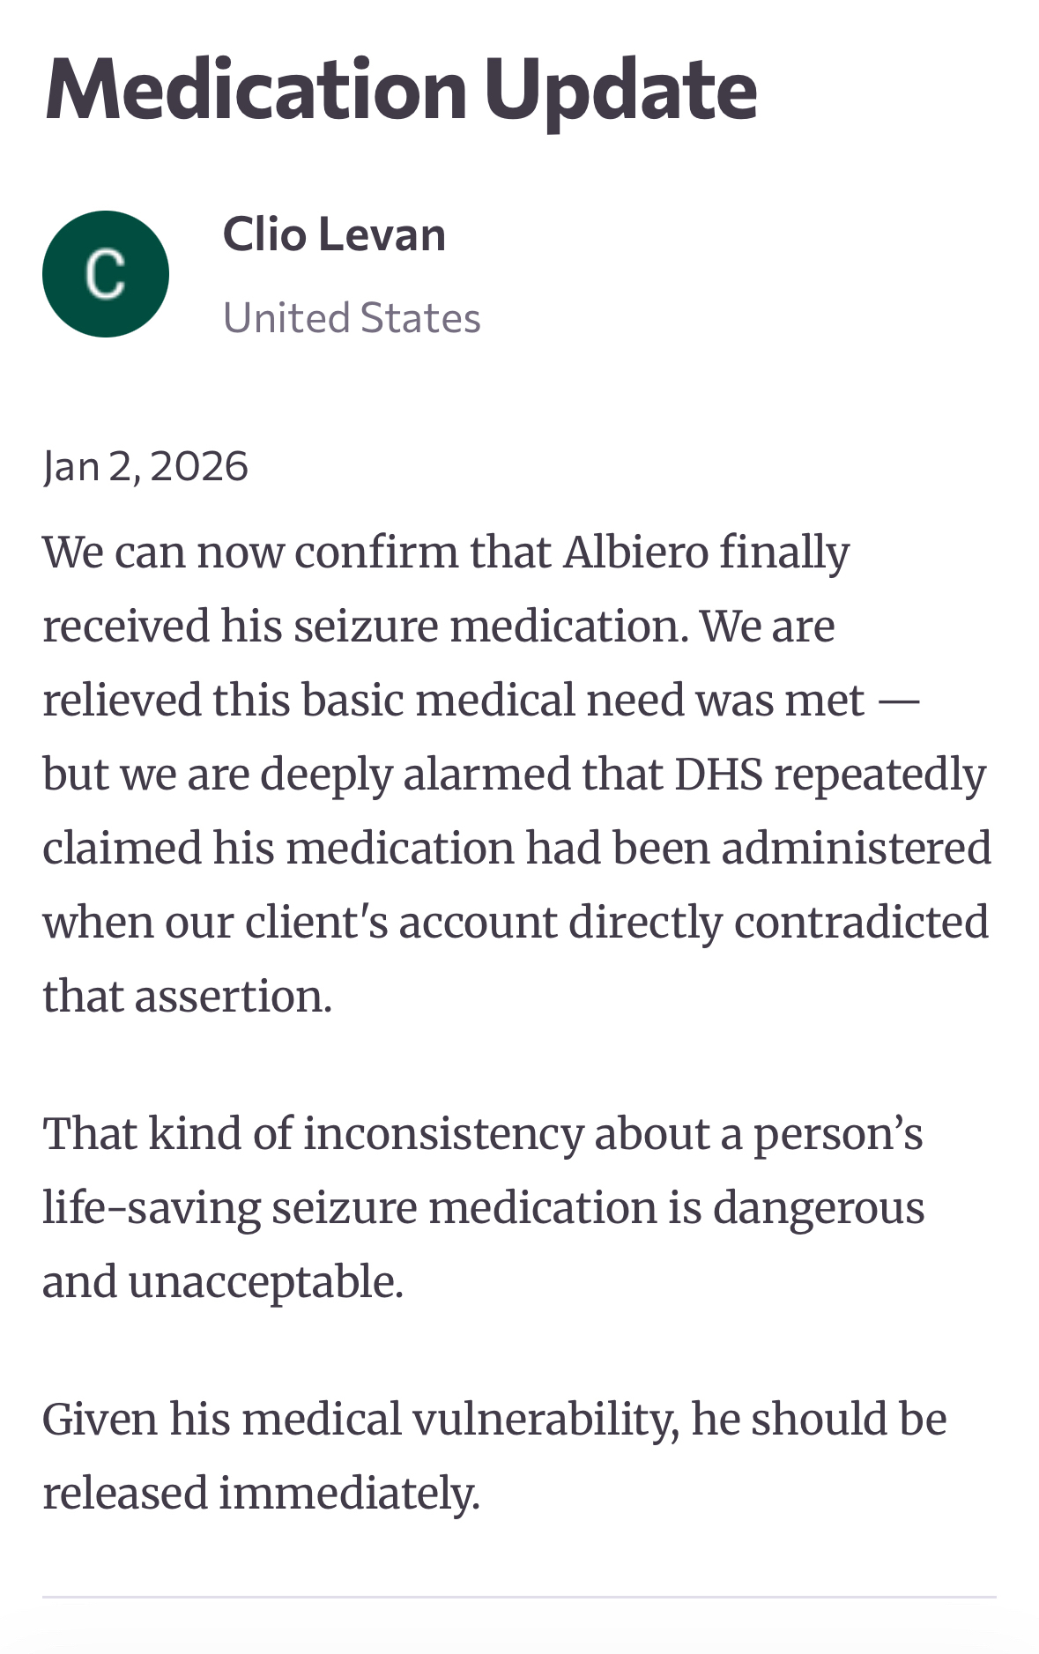
Task: Click the green "C" profile avatar
Action: [x=106, y=274]
